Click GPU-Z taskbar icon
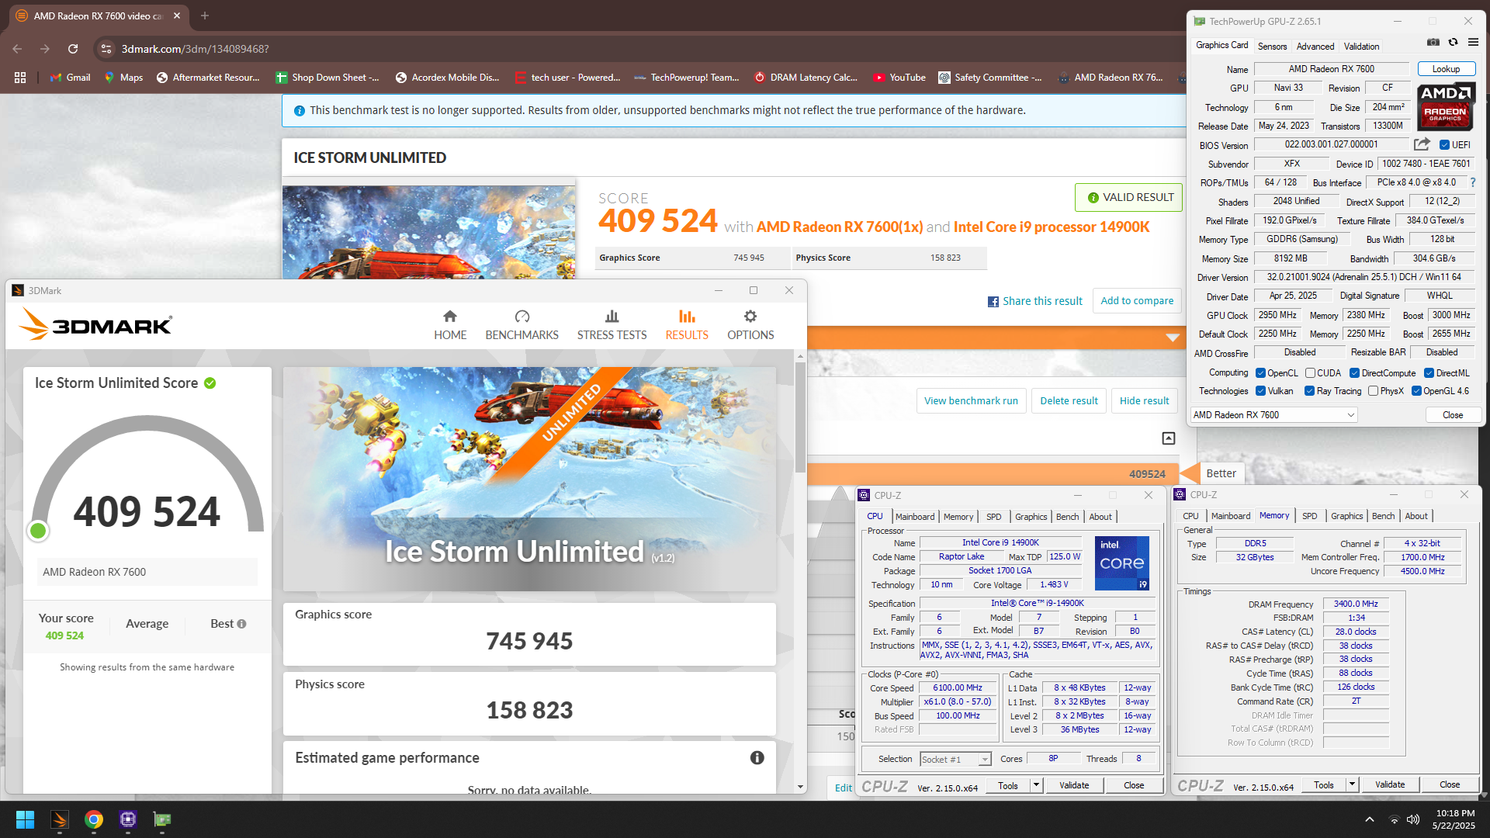The width and height of the screenshot is (1490, 838). (x=162, y=819)
